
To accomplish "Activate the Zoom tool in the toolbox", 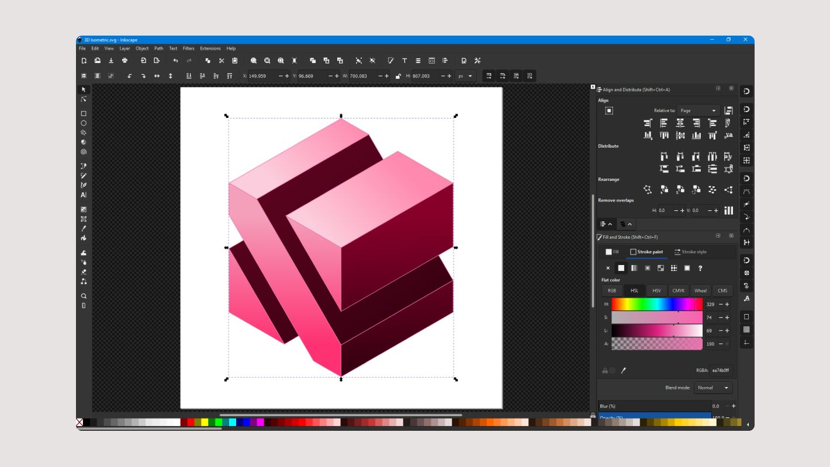I will pos(84,296).
